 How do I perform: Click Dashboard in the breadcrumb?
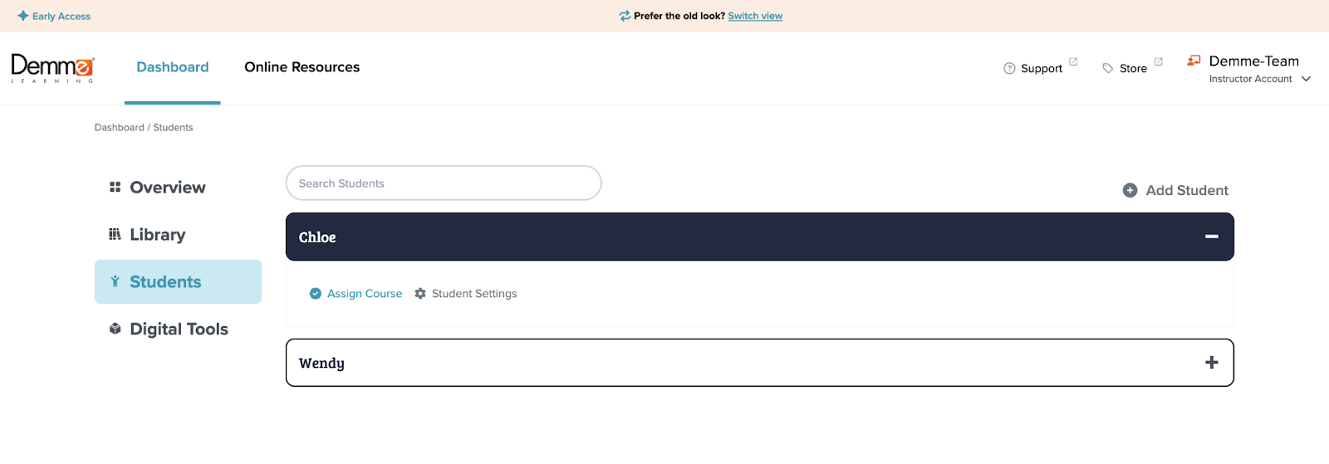pyautogui.click(x=120, y=128)
